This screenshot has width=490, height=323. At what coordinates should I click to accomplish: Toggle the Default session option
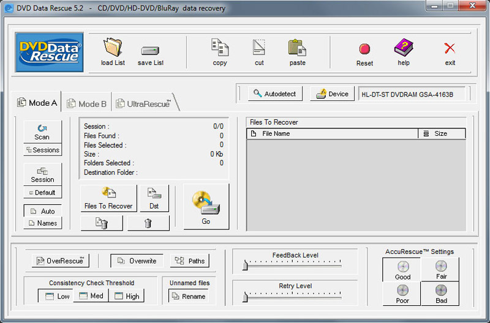42,193
